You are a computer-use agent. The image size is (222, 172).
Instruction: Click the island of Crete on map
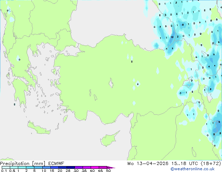[39, 128]
